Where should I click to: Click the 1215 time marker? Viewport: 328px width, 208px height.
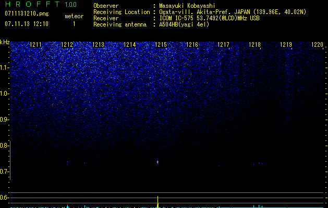click(161, 45)
